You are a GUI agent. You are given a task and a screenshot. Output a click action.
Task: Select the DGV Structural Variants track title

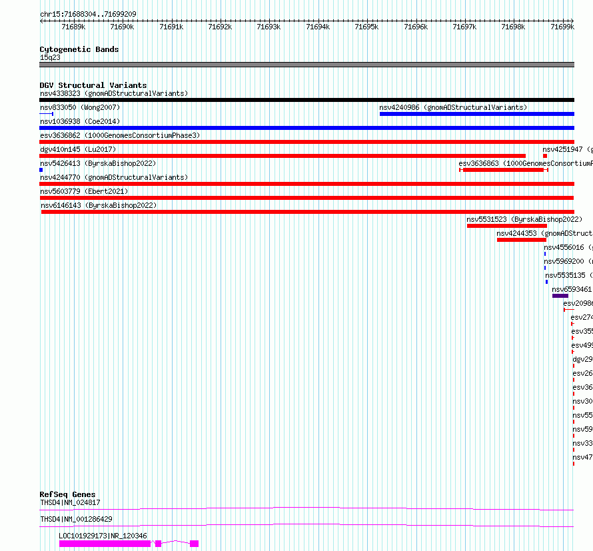point(93,85)
